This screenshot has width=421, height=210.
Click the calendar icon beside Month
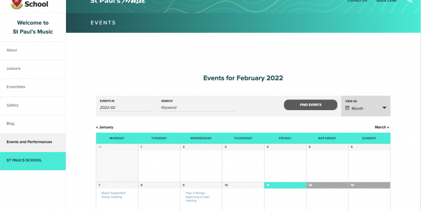[347, 108]
